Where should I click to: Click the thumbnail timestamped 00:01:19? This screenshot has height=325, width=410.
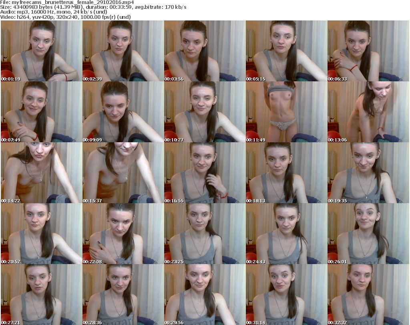coord(41,51)
